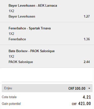Click the Gain potentiel label
Screen dimensions: 94x109
click(x=11, y=104)
